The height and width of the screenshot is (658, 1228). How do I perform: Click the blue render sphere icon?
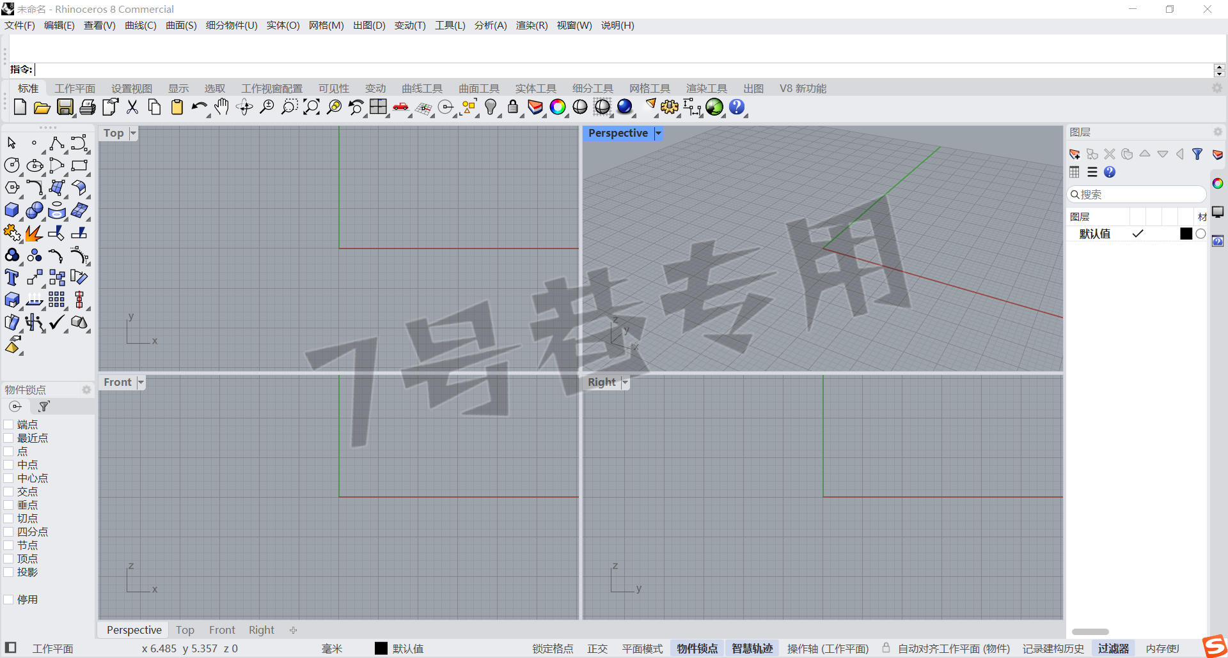pos(625,107)
